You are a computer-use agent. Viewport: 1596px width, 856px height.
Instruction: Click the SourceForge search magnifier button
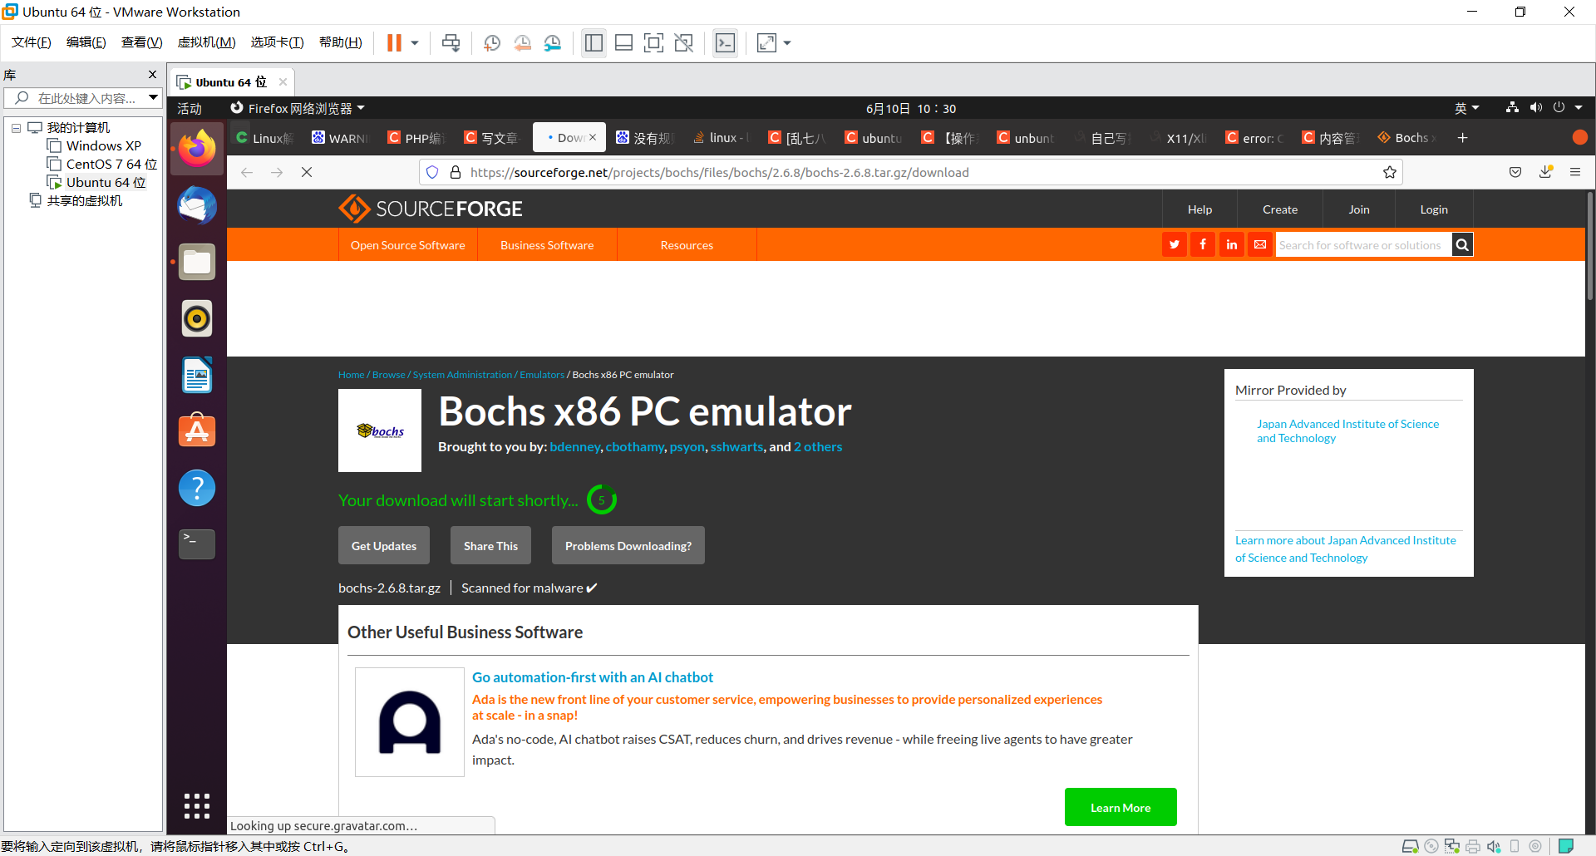(x=1462, y=244)
